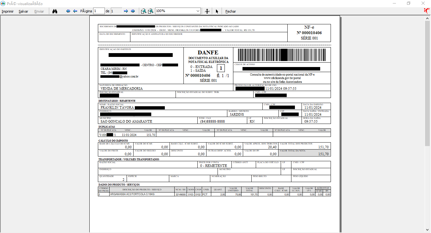This screenshot has height=233, width=431.
Task: Click the CSOSN value 0103
Action: click(191, 195)
